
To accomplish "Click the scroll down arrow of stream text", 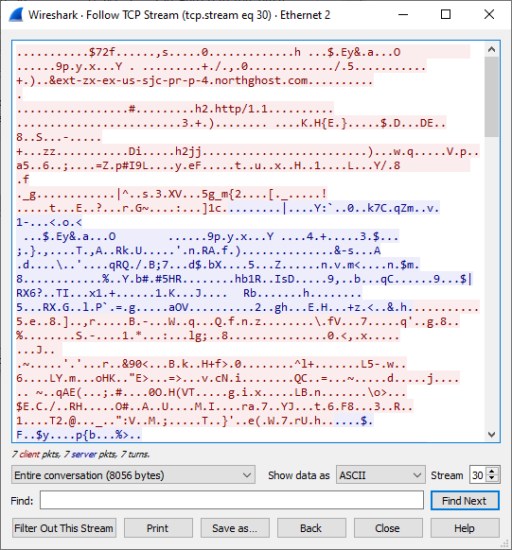I will tap(491, 435).
